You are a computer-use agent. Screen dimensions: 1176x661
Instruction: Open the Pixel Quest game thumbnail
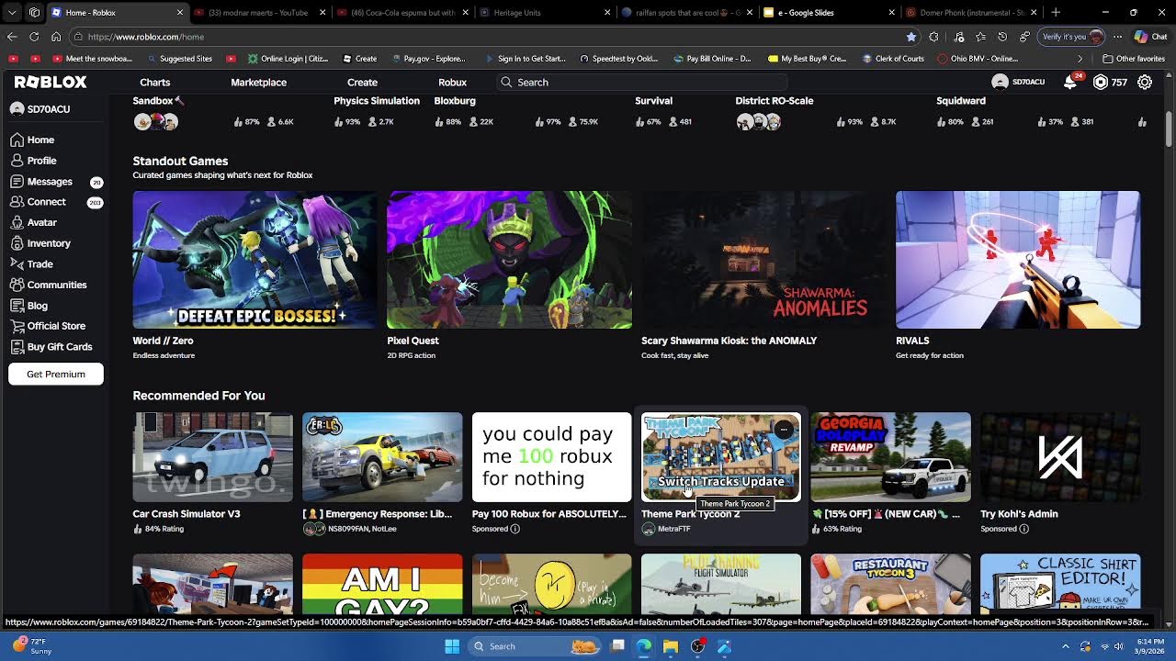509,260
